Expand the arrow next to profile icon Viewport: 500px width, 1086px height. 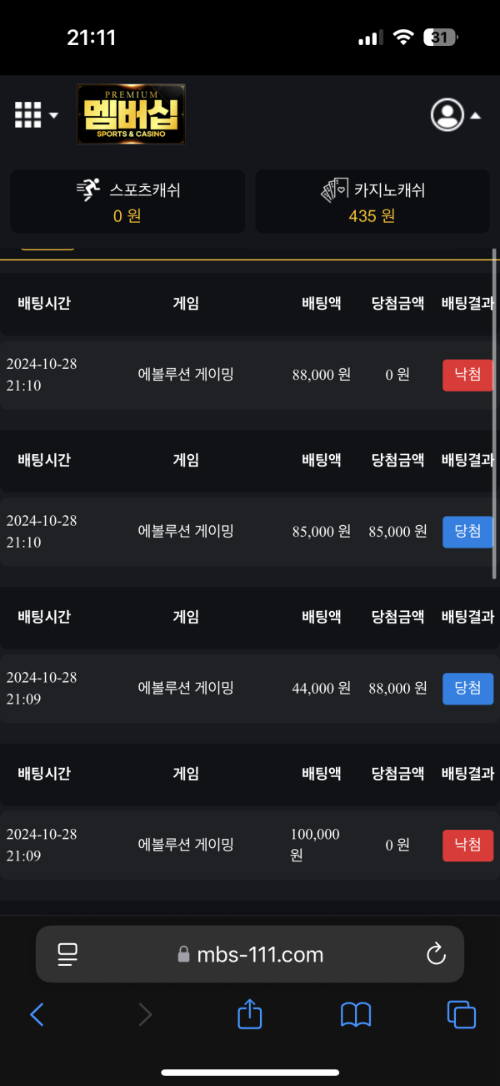(x=475, y=116)
